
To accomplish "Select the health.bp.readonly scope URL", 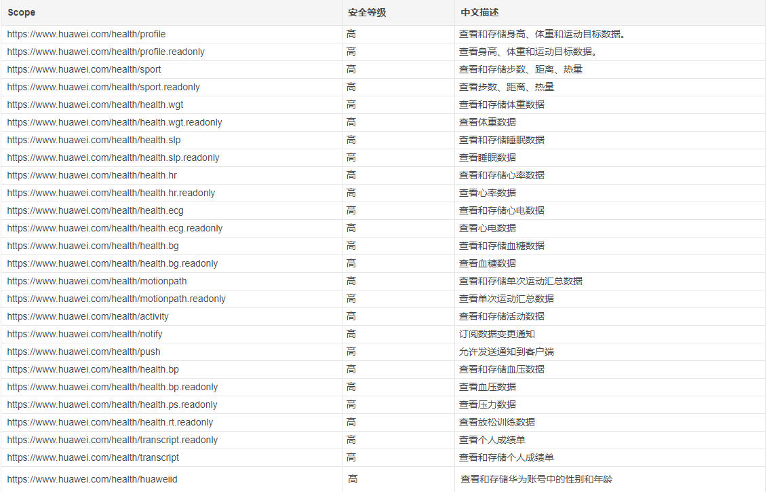I will [x=113, y=387].
